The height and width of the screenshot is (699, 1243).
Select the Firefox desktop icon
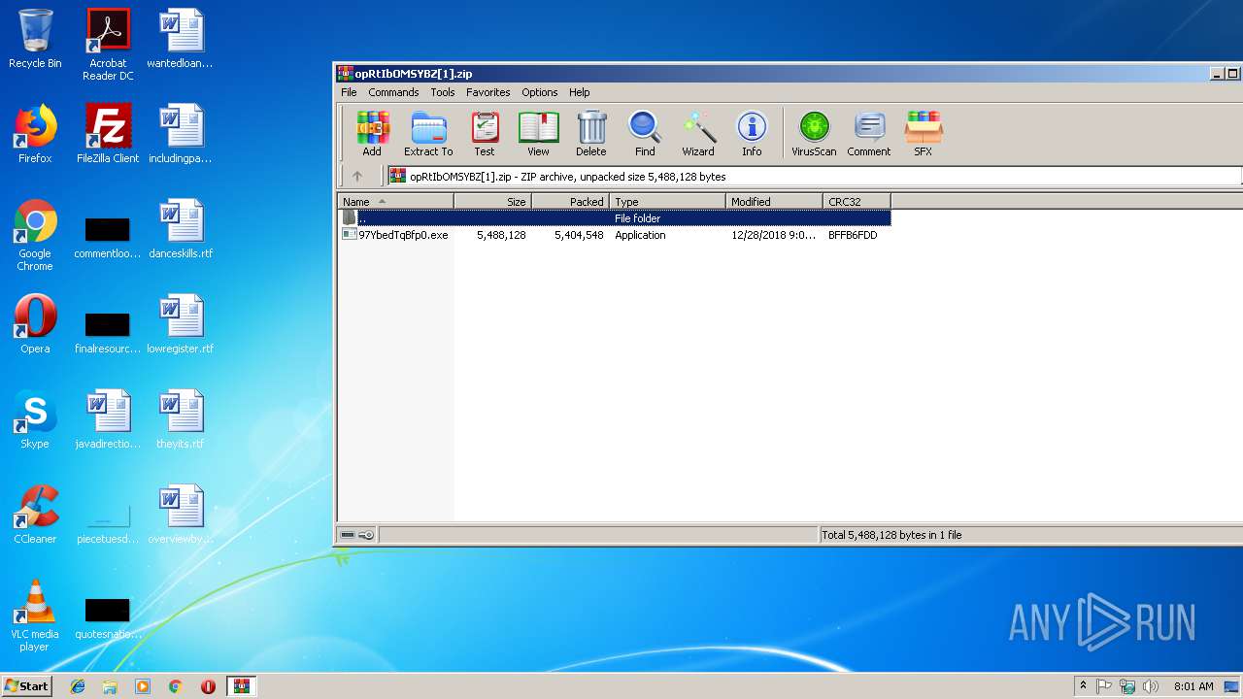click(35, 134)
